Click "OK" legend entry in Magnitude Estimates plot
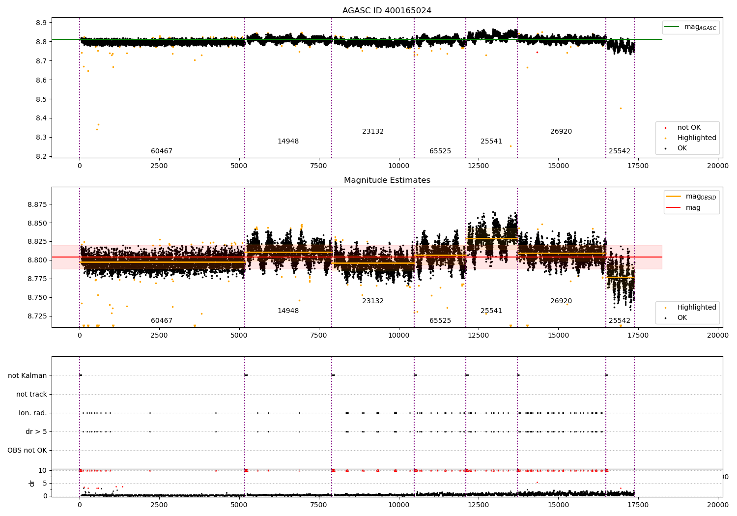 tap(682, 317)
